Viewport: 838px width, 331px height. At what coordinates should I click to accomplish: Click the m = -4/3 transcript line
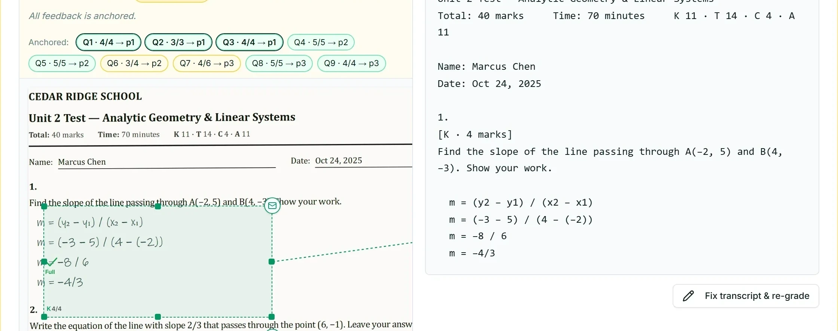click(472, 253)
